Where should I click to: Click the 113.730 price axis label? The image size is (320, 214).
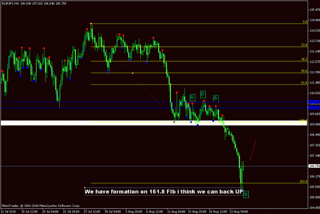(x=315, y=41)
